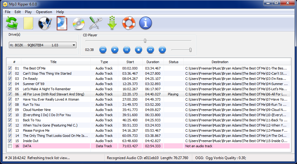The width and height of the screenshot is (297, 164).
Task: Select title Cloud Number Nine
Action: (37, 110)
